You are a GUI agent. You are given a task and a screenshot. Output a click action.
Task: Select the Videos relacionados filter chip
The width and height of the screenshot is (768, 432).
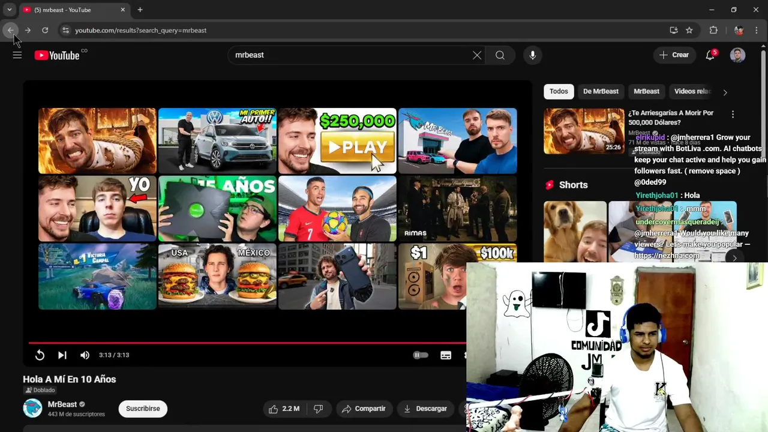(x=692, y=91)
